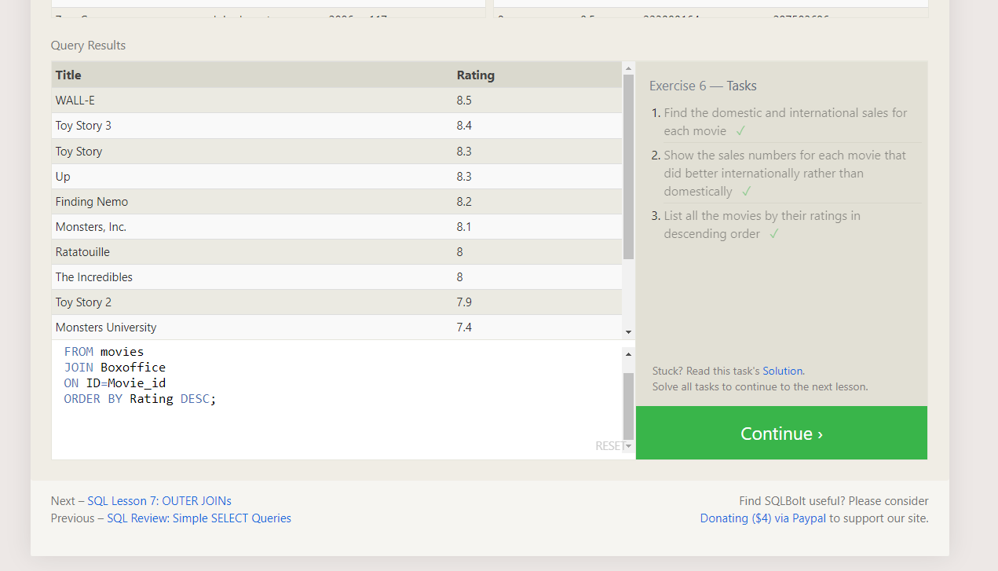The image size is (998, 571).
Task: Click the 8.4 rating value
Action: pos(464,126)
